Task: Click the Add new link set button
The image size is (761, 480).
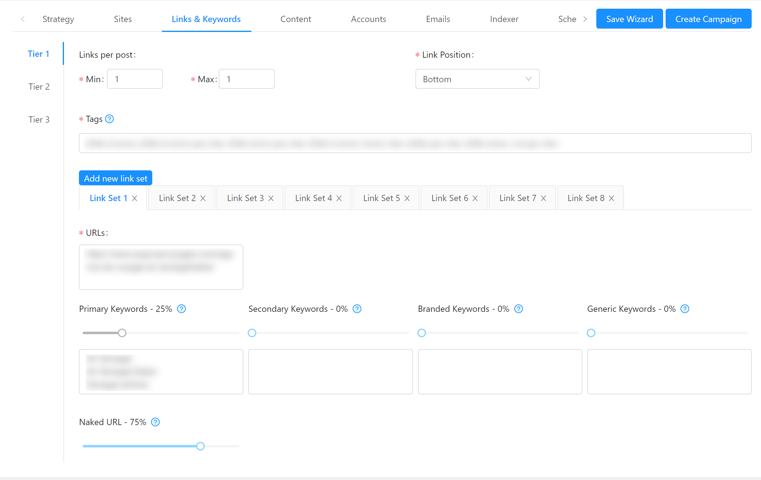Action: point(115,178)
